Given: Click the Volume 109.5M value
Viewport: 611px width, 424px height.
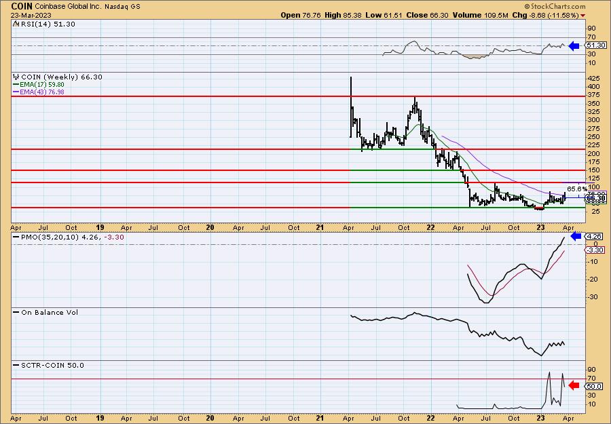Looking at the screenshot, I should pos(480,15).
